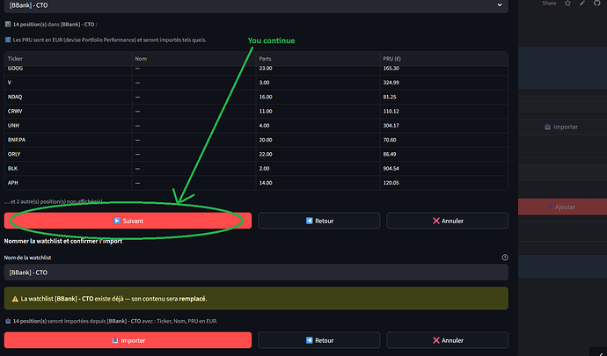Click Retour button next to Suivant
Screen dimensions: 607x356
click(x=319, y=221)
